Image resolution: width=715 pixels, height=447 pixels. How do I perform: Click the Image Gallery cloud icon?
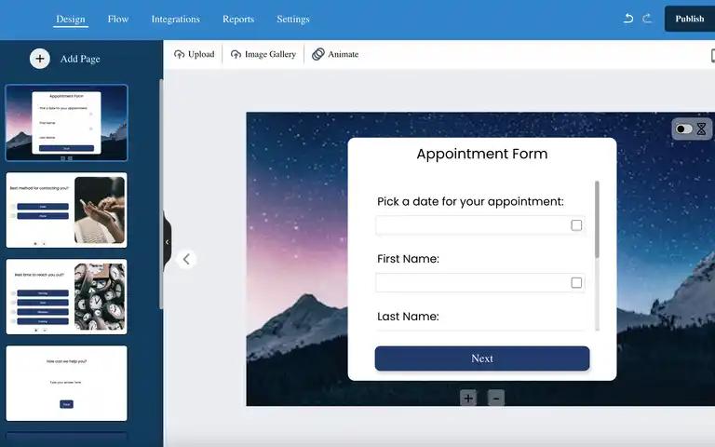tap(236, 54)
